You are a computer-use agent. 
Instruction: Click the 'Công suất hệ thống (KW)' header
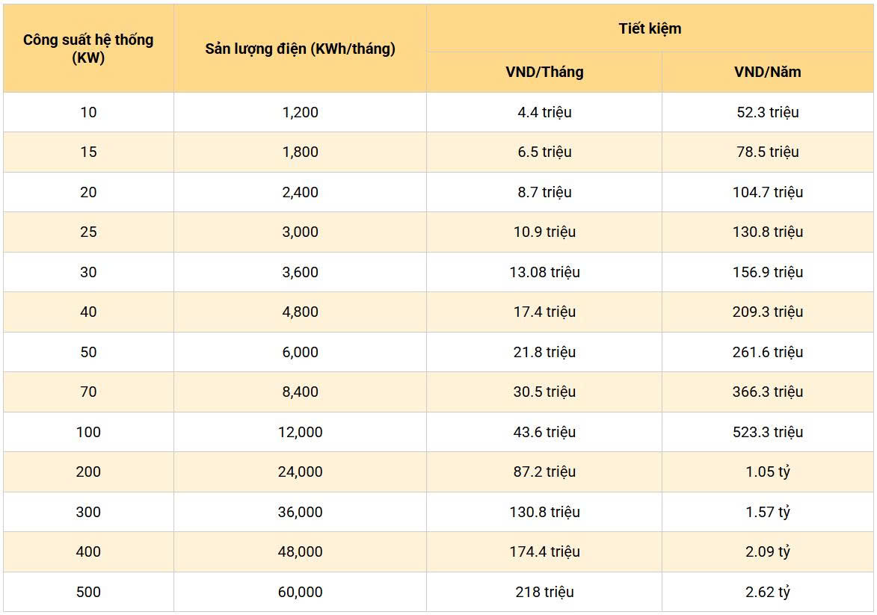click(x=88, y=49)
